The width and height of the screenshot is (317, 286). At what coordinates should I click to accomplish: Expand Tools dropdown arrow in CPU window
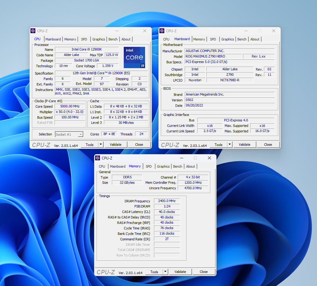pos(101,145)
